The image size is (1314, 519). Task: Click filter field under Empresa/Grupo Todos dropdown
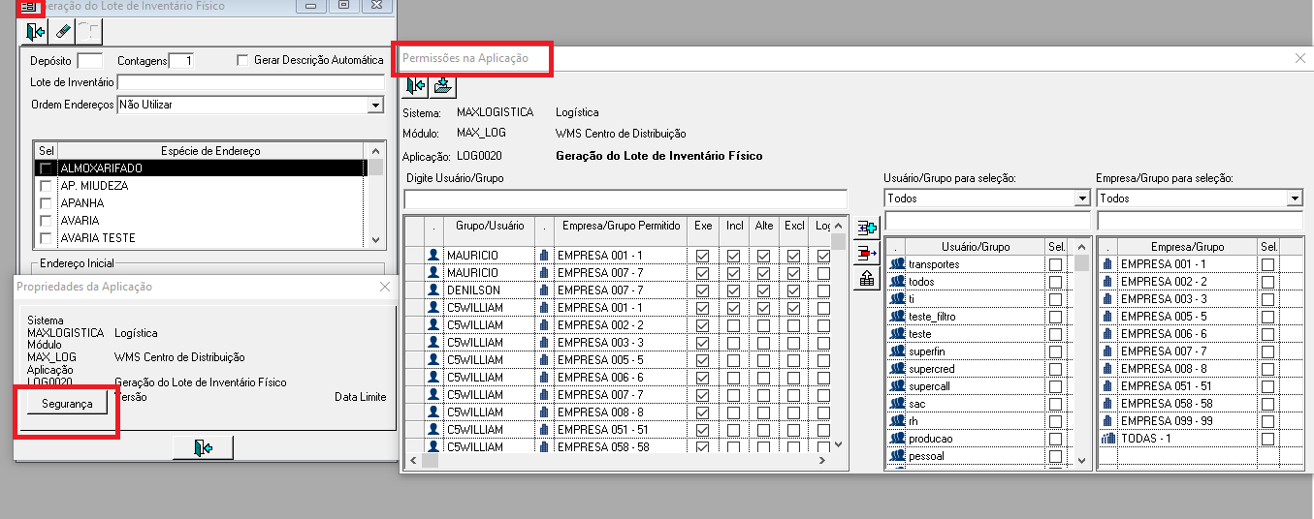tap(1200, 222)
